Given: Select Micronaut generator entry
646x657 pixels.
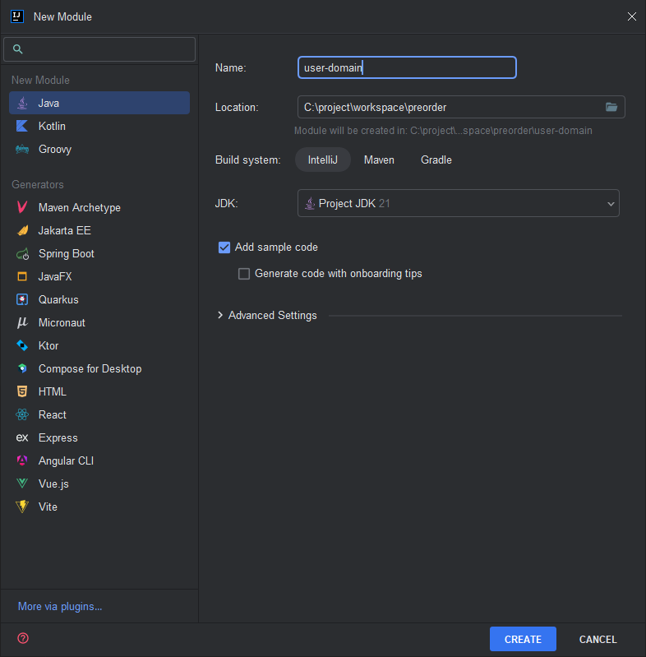Looking at the screenshot, I should (99, 322).
